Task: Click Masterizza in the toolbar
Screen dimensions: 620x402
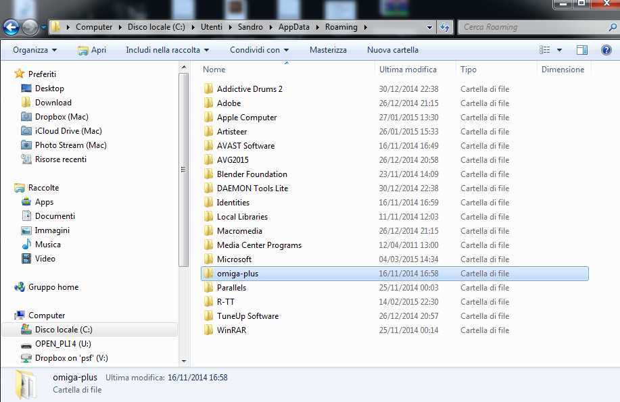Action: point(328,50)
